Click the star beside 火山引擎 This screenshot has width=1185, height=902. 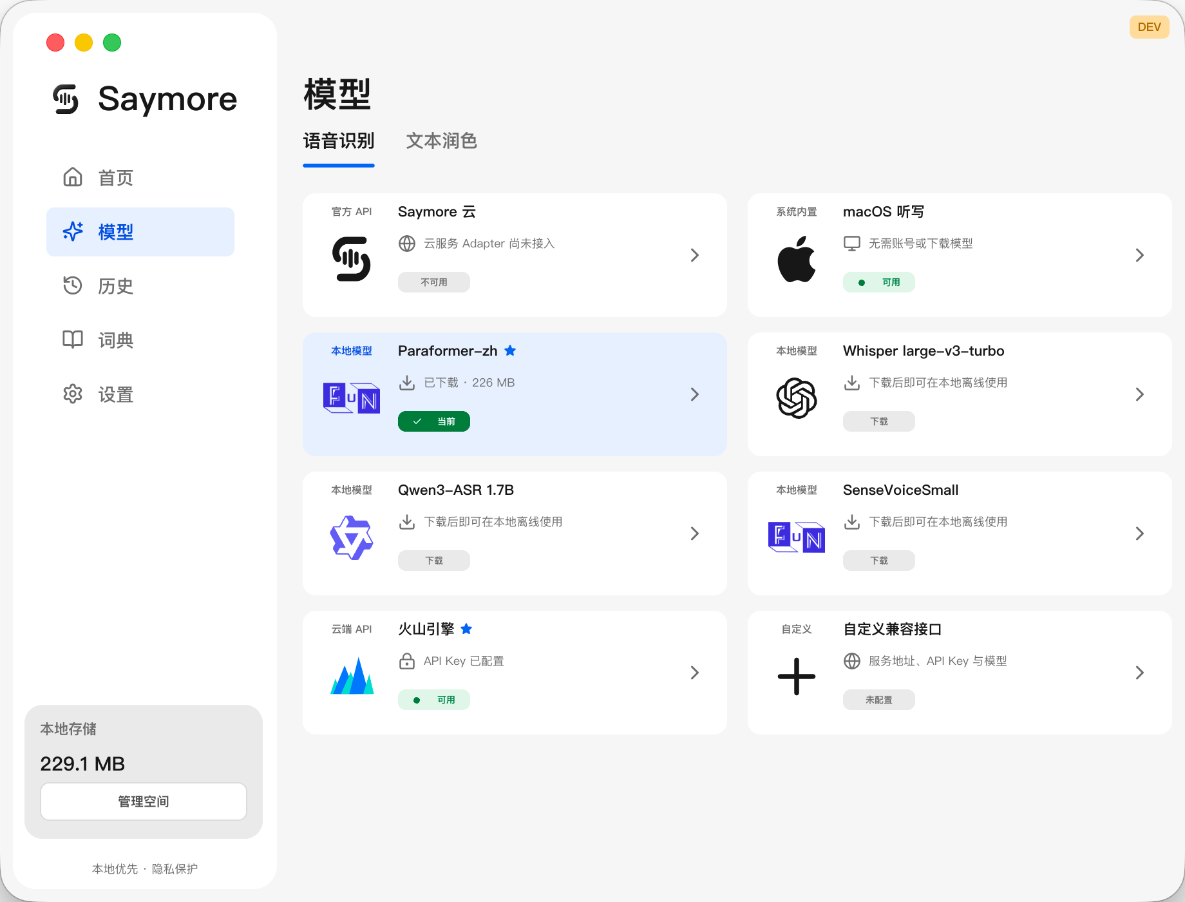click(x=467, y=629)
